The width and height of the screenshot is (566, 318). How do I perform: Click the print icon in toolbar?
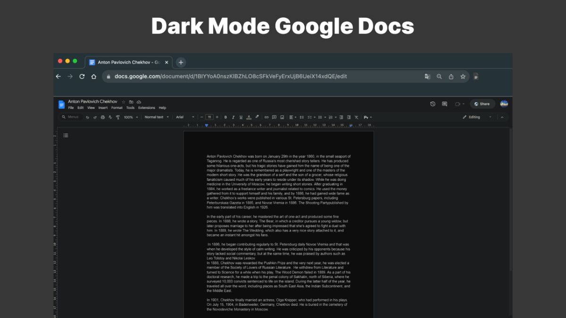(103, 117)
